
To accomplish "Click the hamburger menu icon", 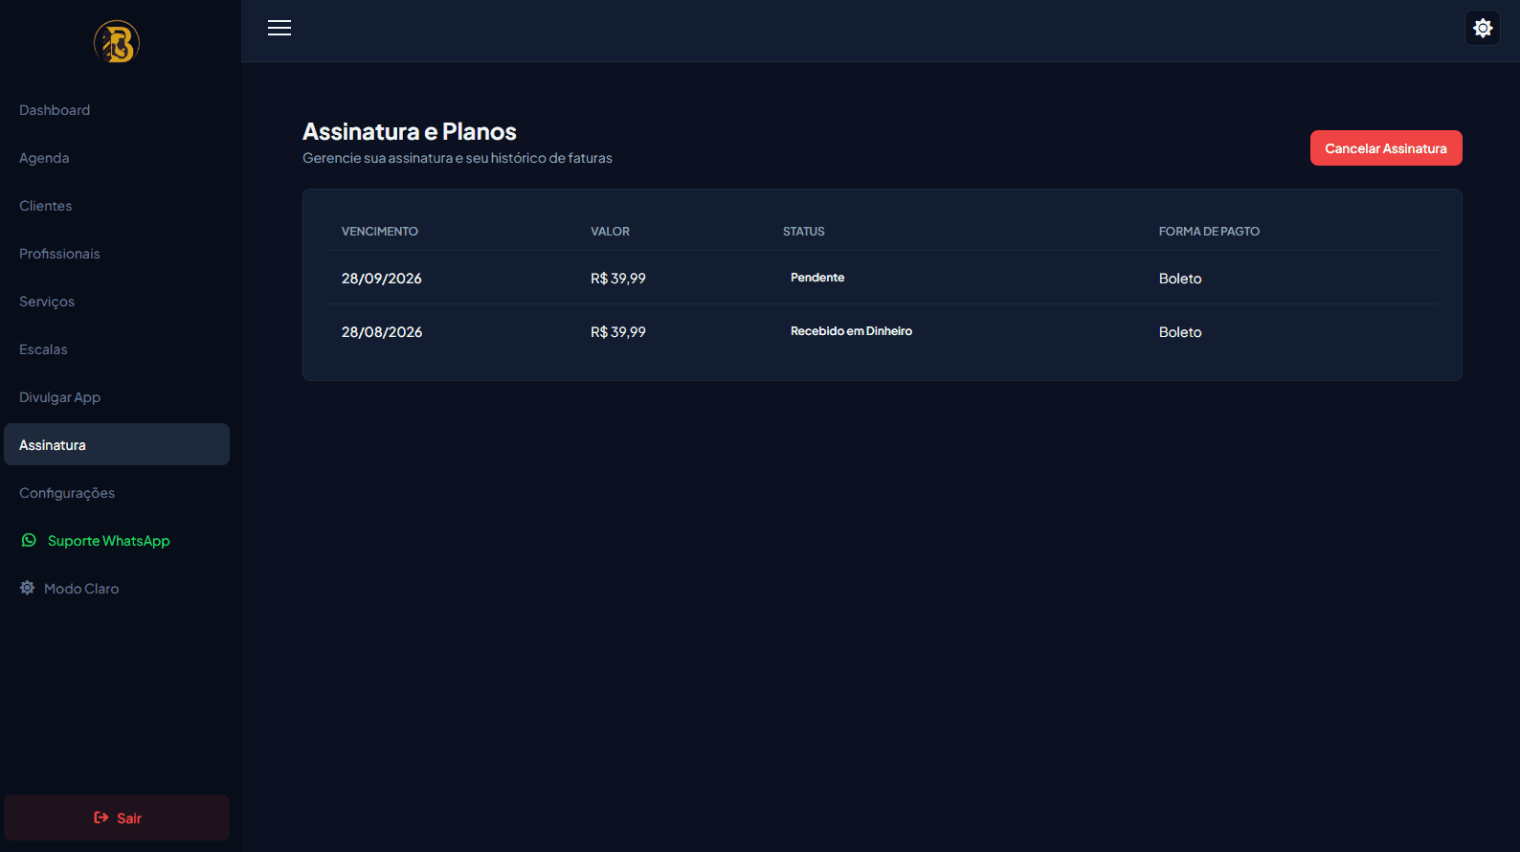I will point(279,28).
